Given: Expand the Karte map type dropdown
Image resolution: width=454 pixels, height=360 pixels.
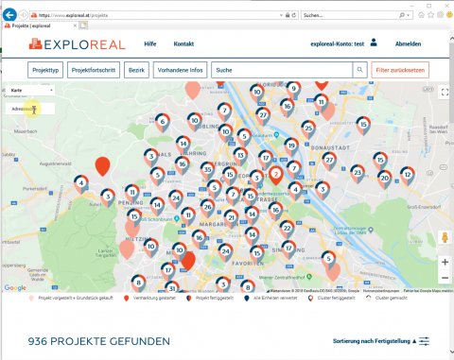Looking at the screenshot, I should click(30, 90).
